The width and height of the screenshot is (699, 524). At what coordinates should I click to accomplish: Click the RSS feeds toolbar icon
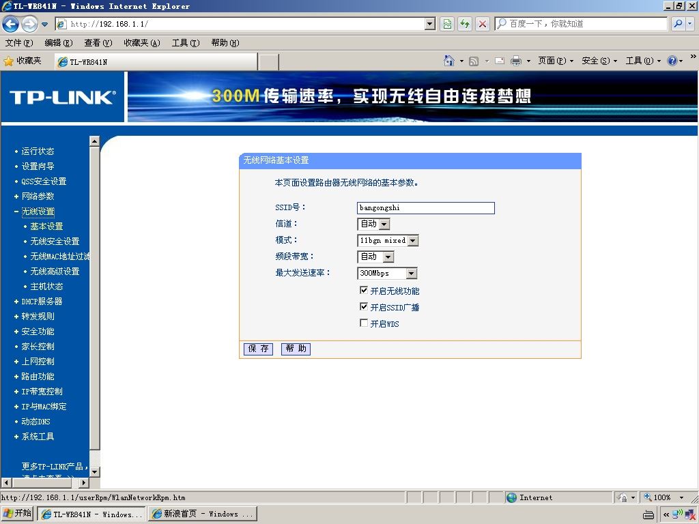(x=474, y=61)
